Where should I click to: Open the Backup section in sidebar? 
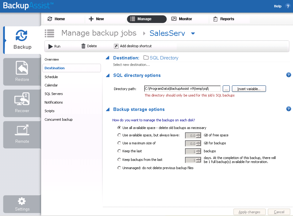(22, 40)
